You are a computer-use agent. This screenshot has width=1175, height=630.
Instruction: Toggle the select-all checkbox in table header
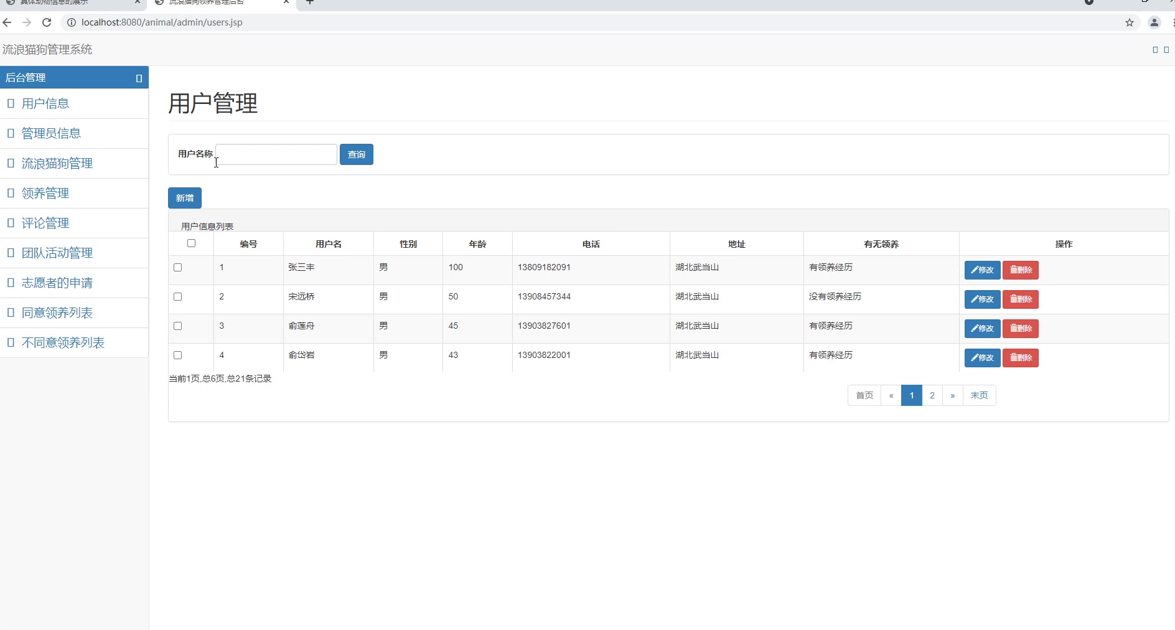(x=191, y=243)
